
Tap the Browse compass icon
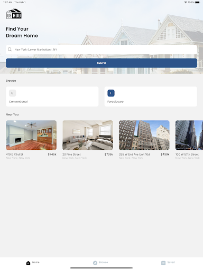point(95,263)
